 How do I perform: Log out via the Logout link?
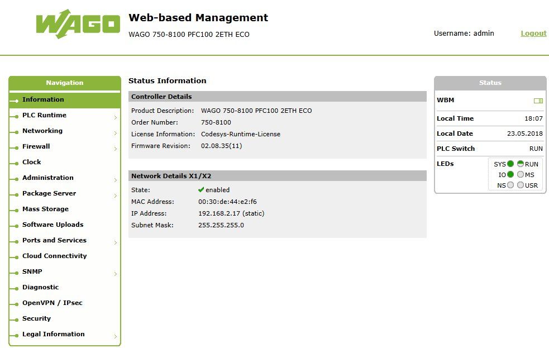coord(533,34)
